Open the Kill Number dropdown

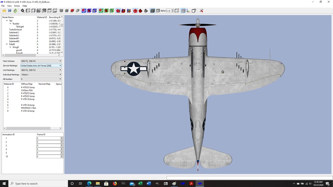coord(41,79)
